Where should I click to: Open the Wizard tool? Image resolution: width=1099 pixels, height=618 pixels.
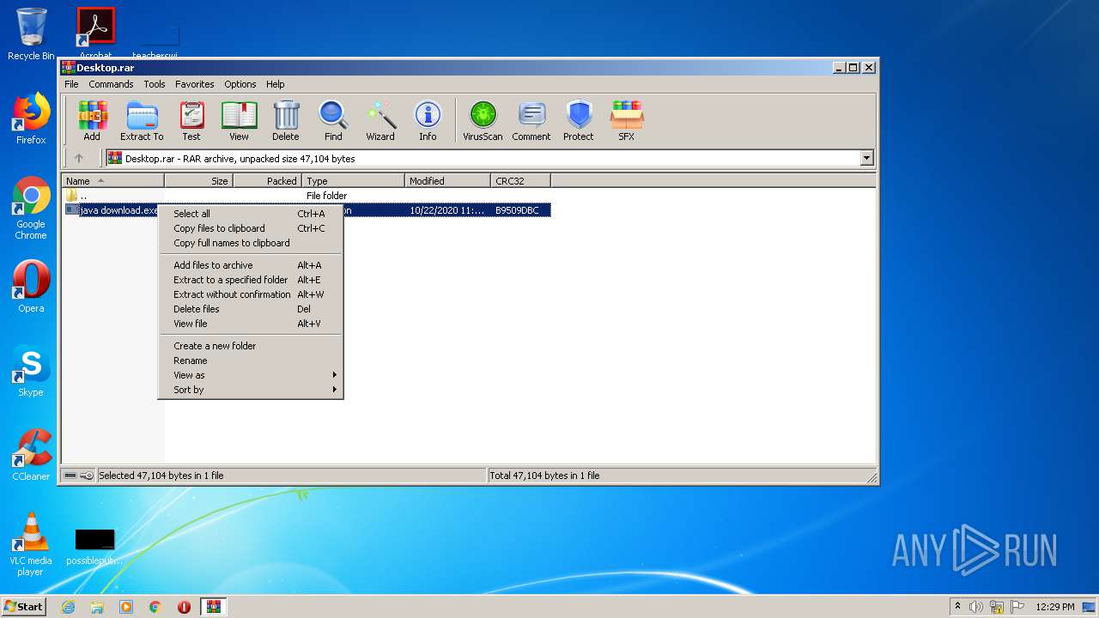(x=380, y=120)
